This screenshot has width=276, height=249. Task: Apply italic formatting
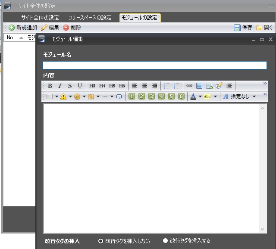tap(60, 86)
